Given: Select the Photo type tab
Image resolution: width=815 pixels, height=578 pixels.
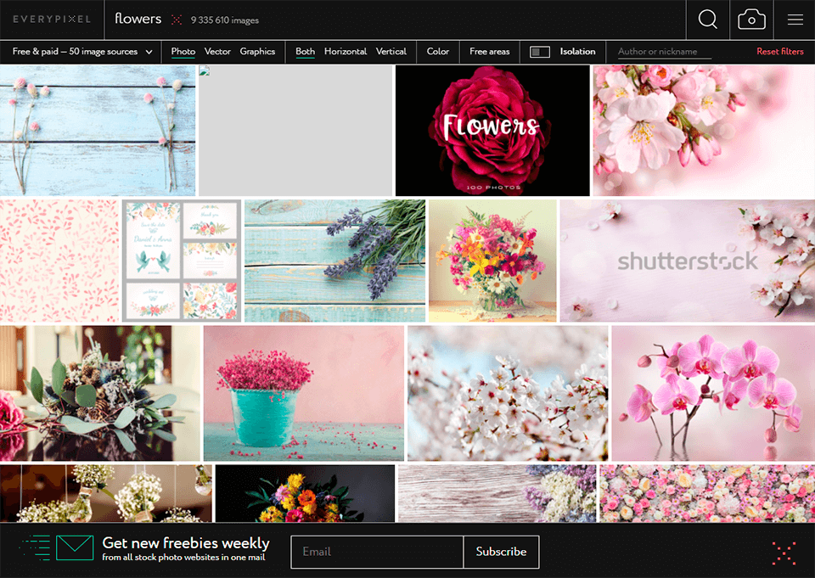Looking at the screenshot, I should (183, 52).
